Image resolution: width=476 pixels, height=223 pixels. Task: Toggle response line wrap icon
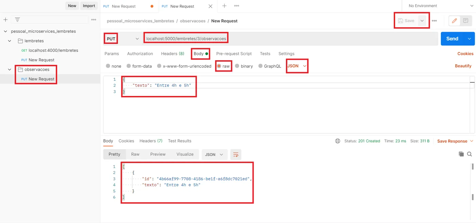236,154
